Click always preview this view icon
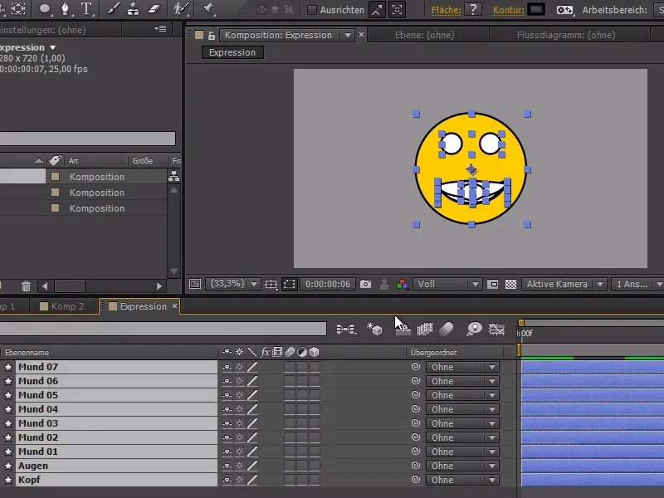Image resolution: width=664 pixels, height=498 pixels. click(x=195, y=284)
